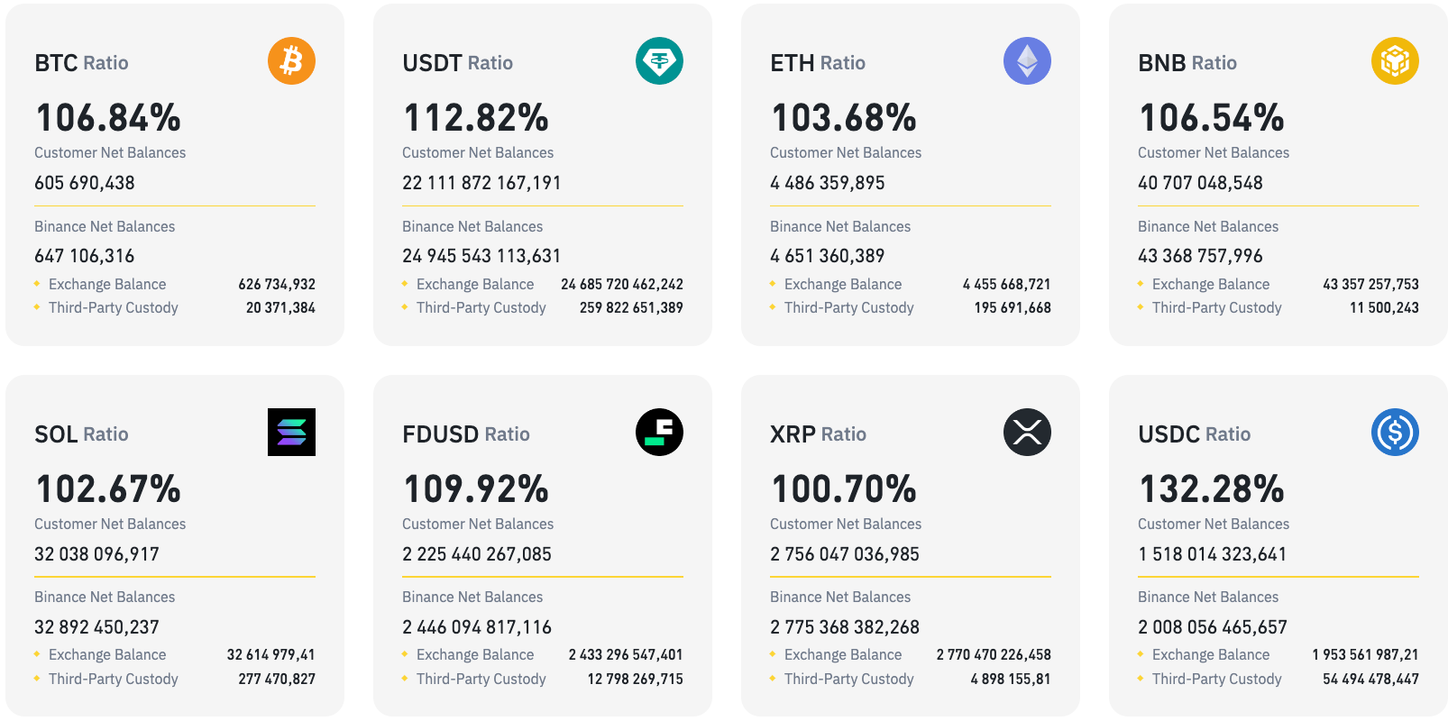The image size is (1448, 721).
Task: Click Customer Net Balances number on USDC card
Action: click(1214, 553)
